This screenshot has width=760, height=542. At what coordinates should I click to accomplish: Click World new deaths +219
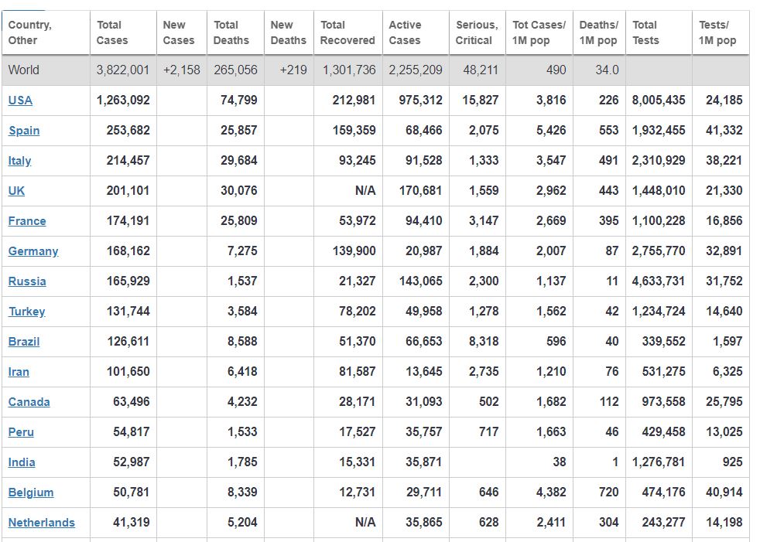(x=293, y=70)
